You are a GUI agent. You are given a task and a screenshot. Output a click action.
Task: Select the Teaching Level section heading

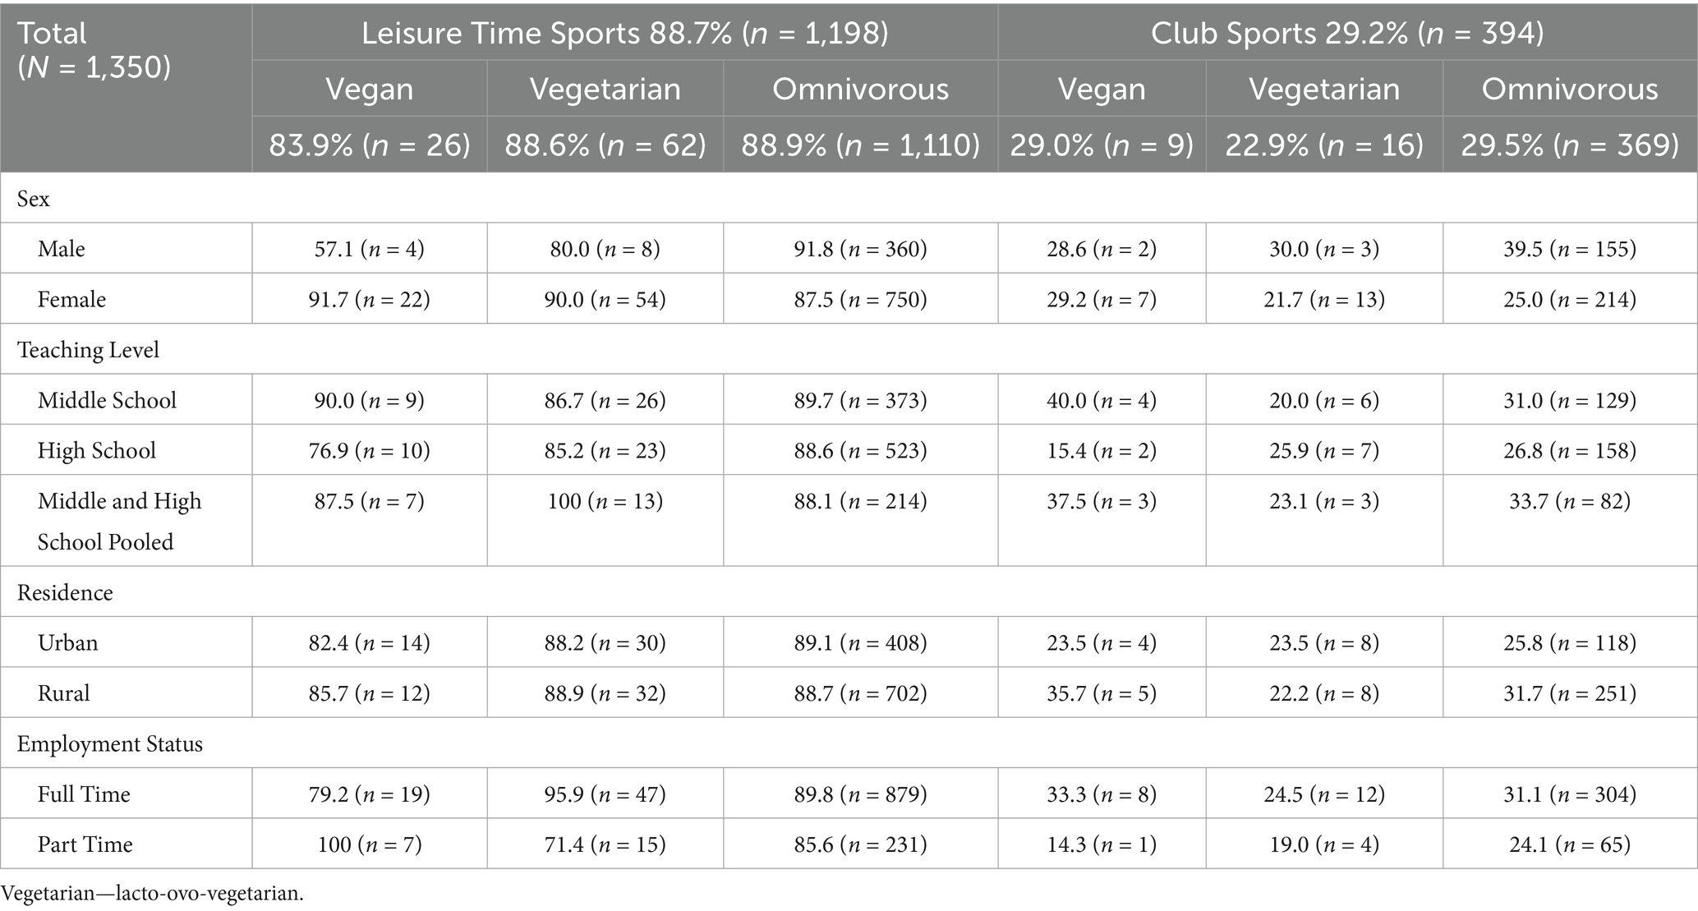tap(89, 350)
